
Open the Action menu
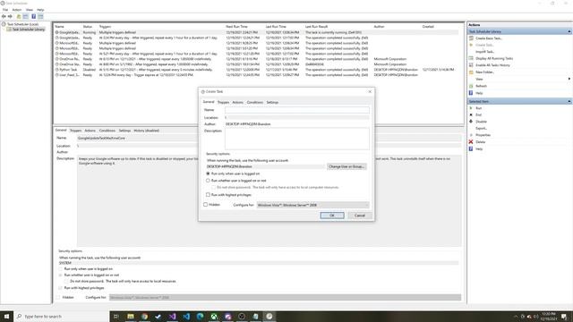17,10
